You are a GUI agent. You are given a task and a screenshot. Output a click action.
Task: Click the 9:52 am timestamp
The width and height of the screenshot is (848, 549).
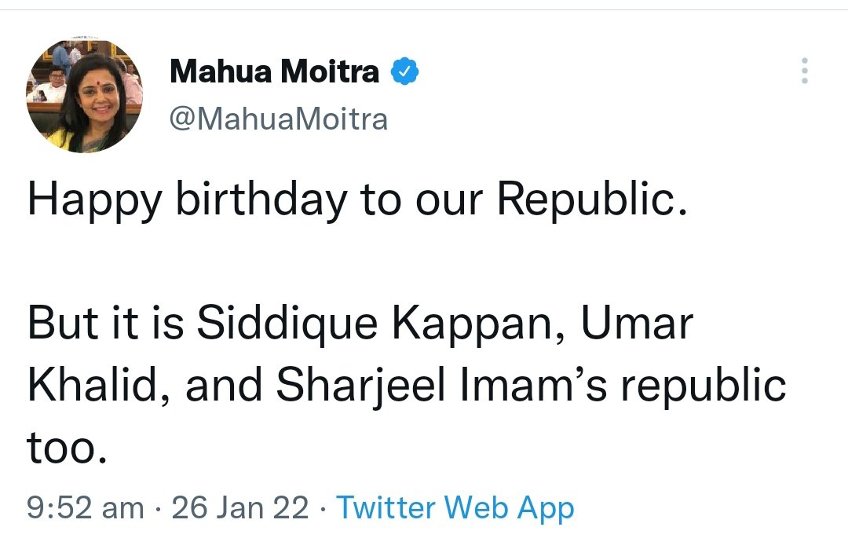(85, 508)
